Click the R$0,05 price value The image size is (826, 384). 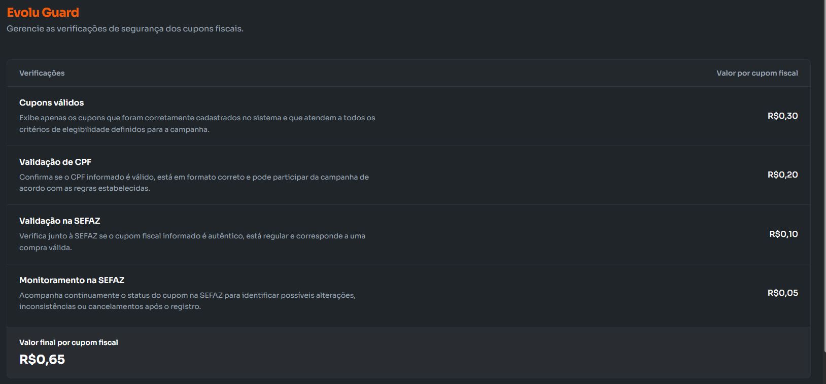[x=782, y=293]
